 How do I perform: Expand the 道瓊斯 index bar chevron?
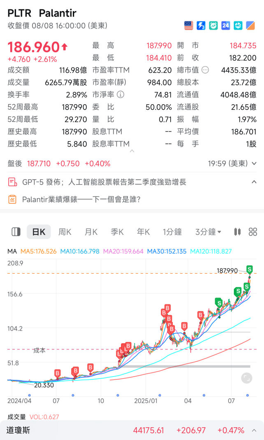point(254,430)
